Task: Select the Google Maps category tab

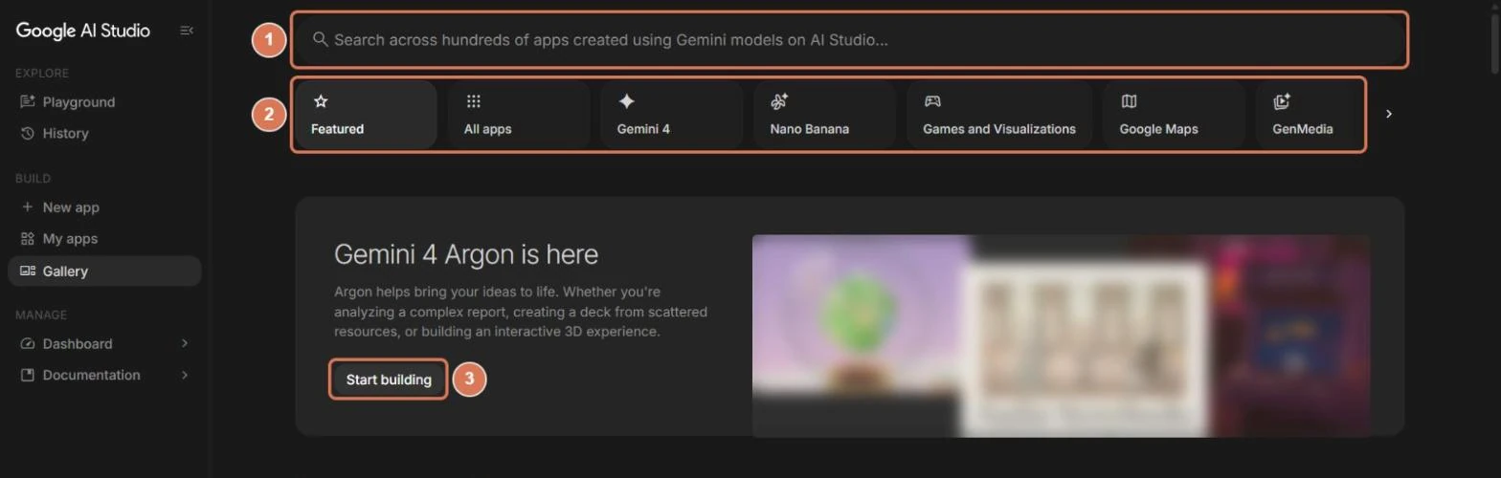Action: 1175,115
